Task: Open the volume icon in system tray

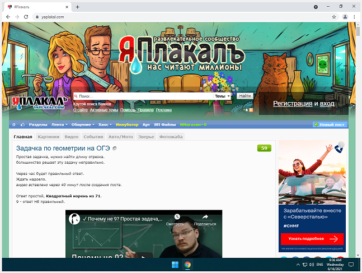Action: click(x=312, y=265)
